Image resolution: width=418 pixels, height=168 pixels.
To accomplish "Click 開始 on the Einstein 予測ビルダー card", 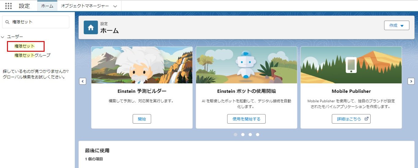I will [x=142, y=119].
